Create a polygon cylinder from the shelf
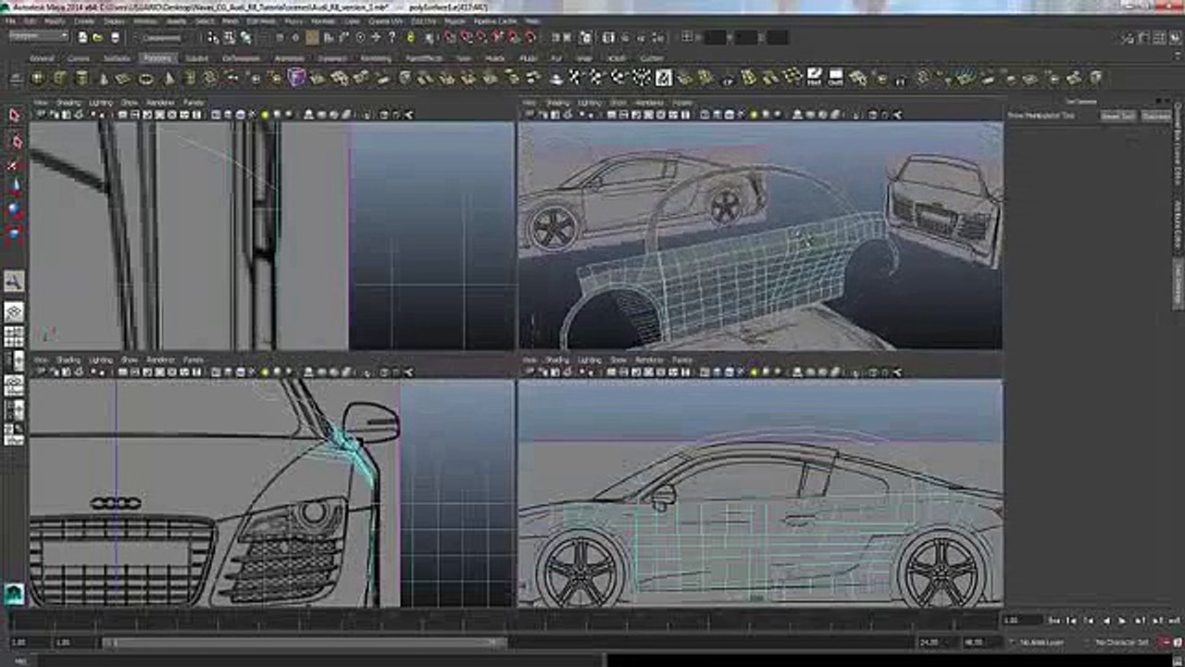The width and height of the screenshot is (1185, 667). point(83,79)
